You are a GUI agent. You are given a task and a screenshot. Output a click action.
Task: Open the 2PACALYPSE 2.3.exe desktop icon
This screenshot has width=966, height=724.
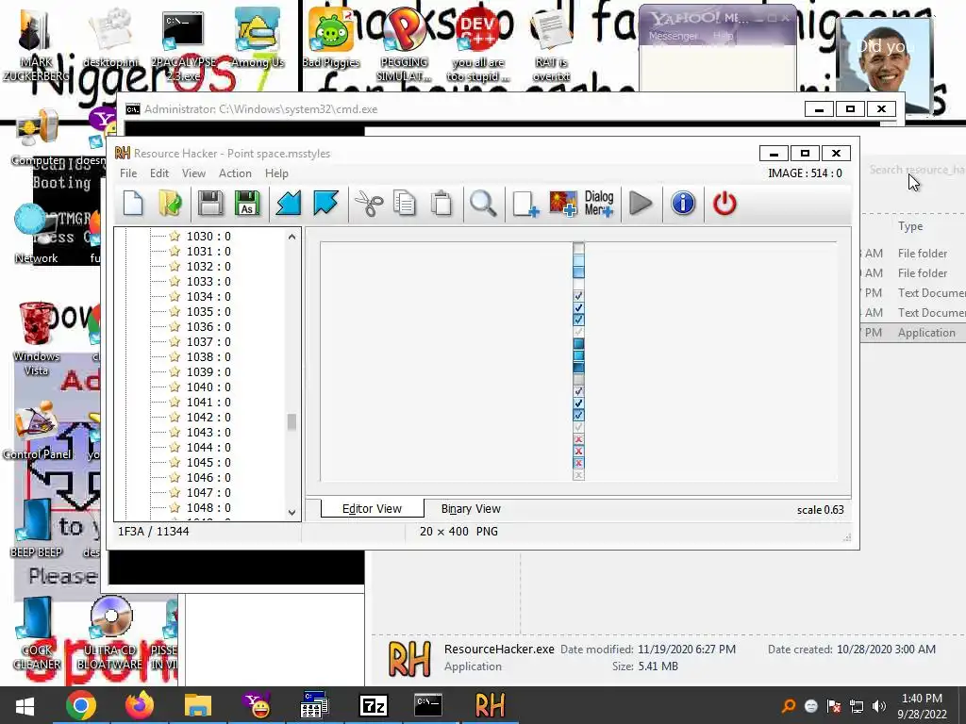183,45
